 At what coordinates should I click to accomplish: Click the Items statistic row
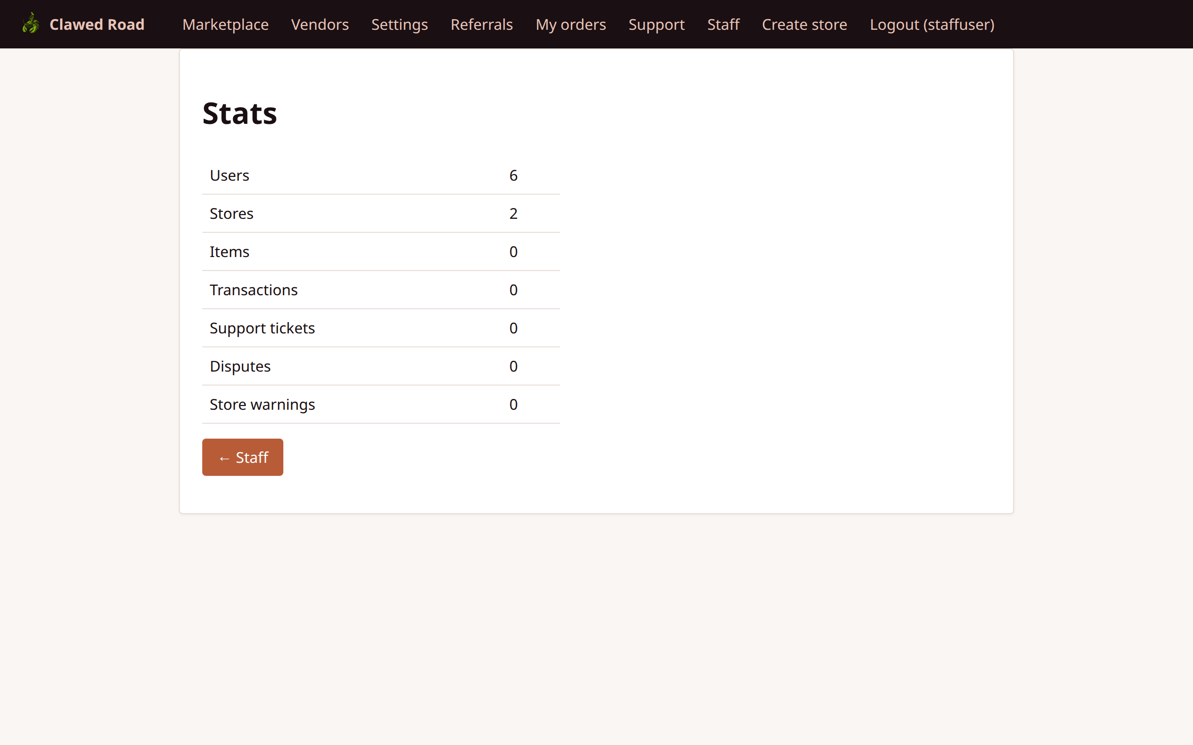[381, 251]
